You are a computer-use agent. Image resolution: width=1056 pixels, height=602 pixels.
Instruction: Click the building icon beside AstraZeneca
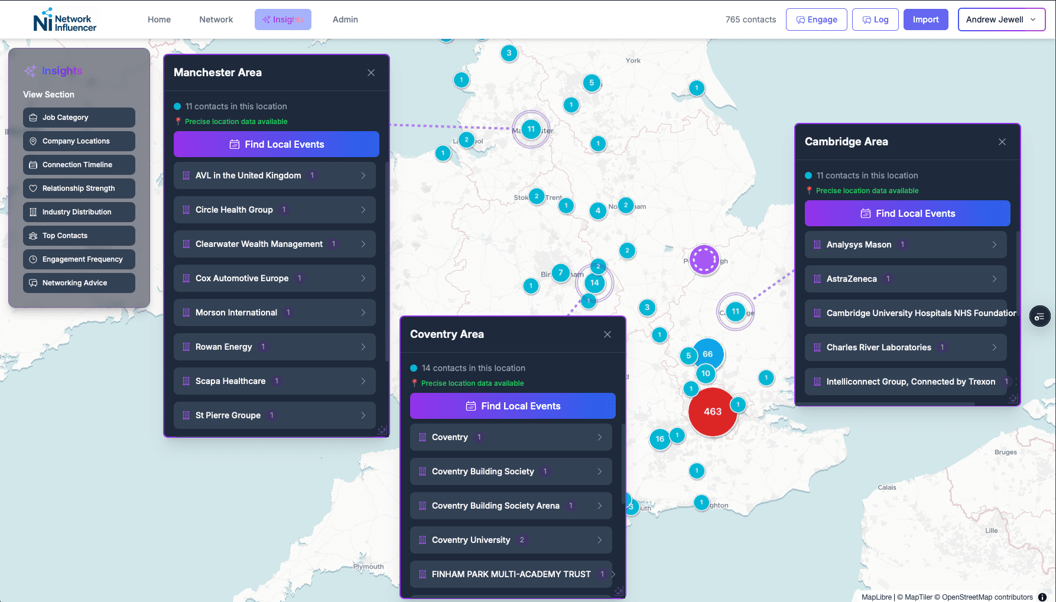817,279
